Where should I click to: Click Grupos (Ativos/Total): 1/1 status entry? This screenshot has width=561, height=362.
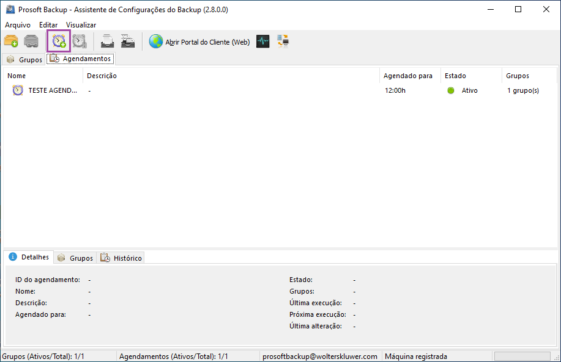pos(43,357)
